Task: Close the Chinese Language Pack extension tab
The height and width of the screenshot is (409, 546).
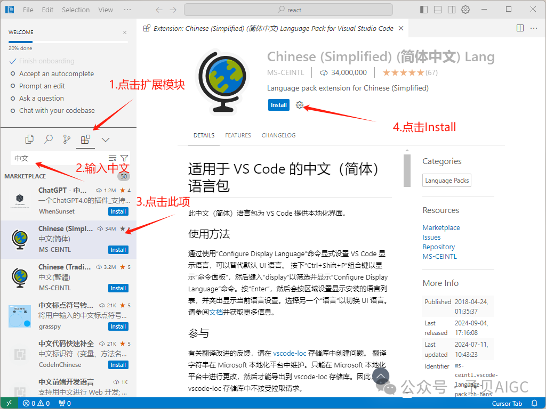Action: pos(401,28)
